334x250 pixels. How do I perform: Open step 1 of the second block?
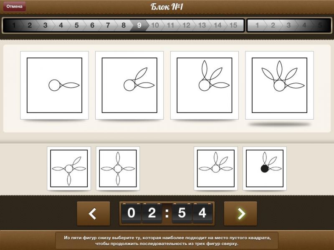coord(257,25)
